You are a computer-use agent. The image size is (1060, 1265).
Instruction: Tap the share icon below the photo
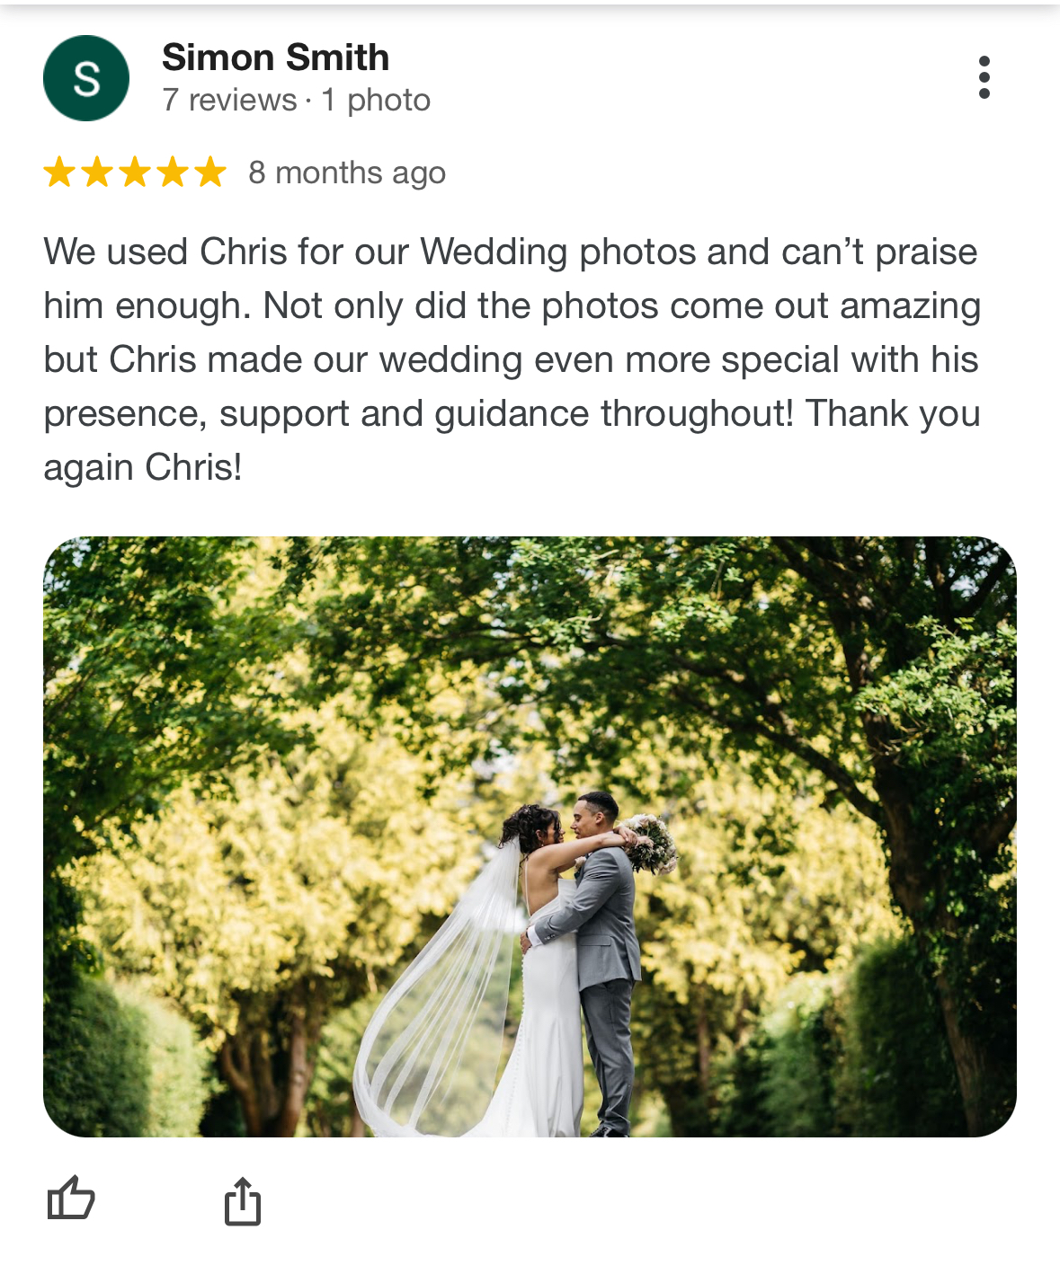[x=242, y=1200]
